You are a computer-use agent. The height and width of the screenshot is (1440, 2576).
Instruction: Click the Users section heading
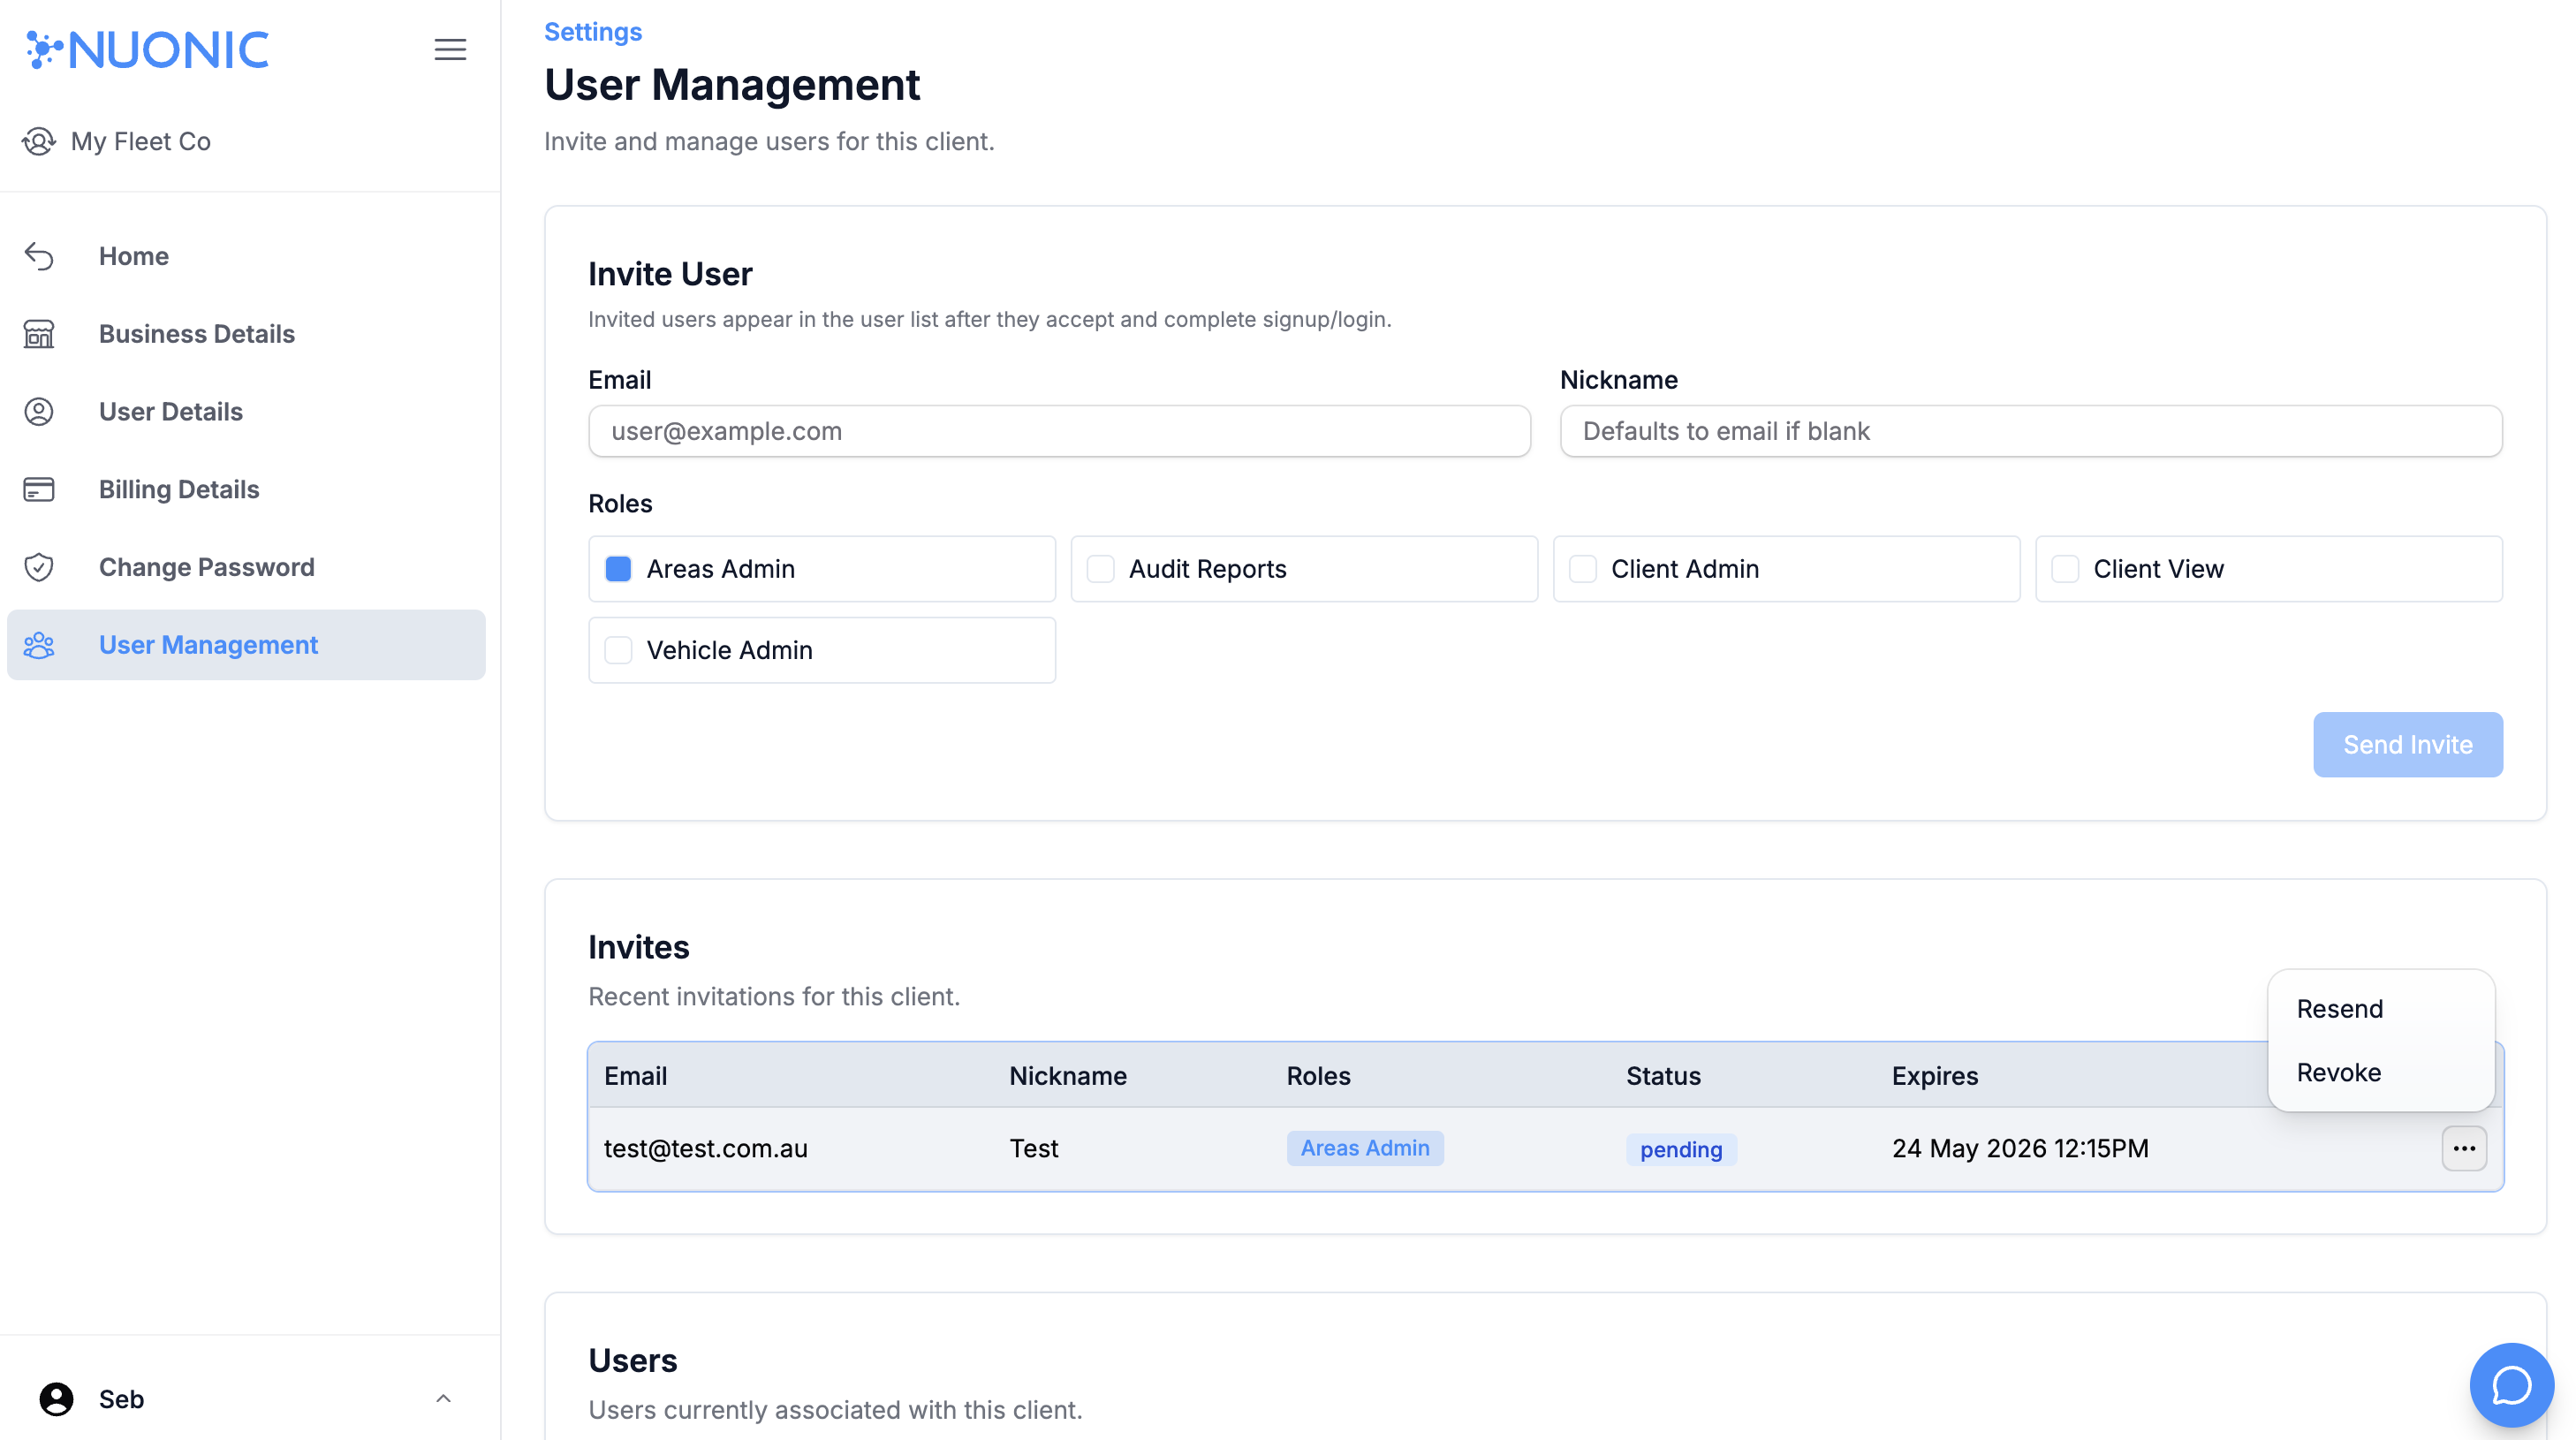(x=633, y=1361)
